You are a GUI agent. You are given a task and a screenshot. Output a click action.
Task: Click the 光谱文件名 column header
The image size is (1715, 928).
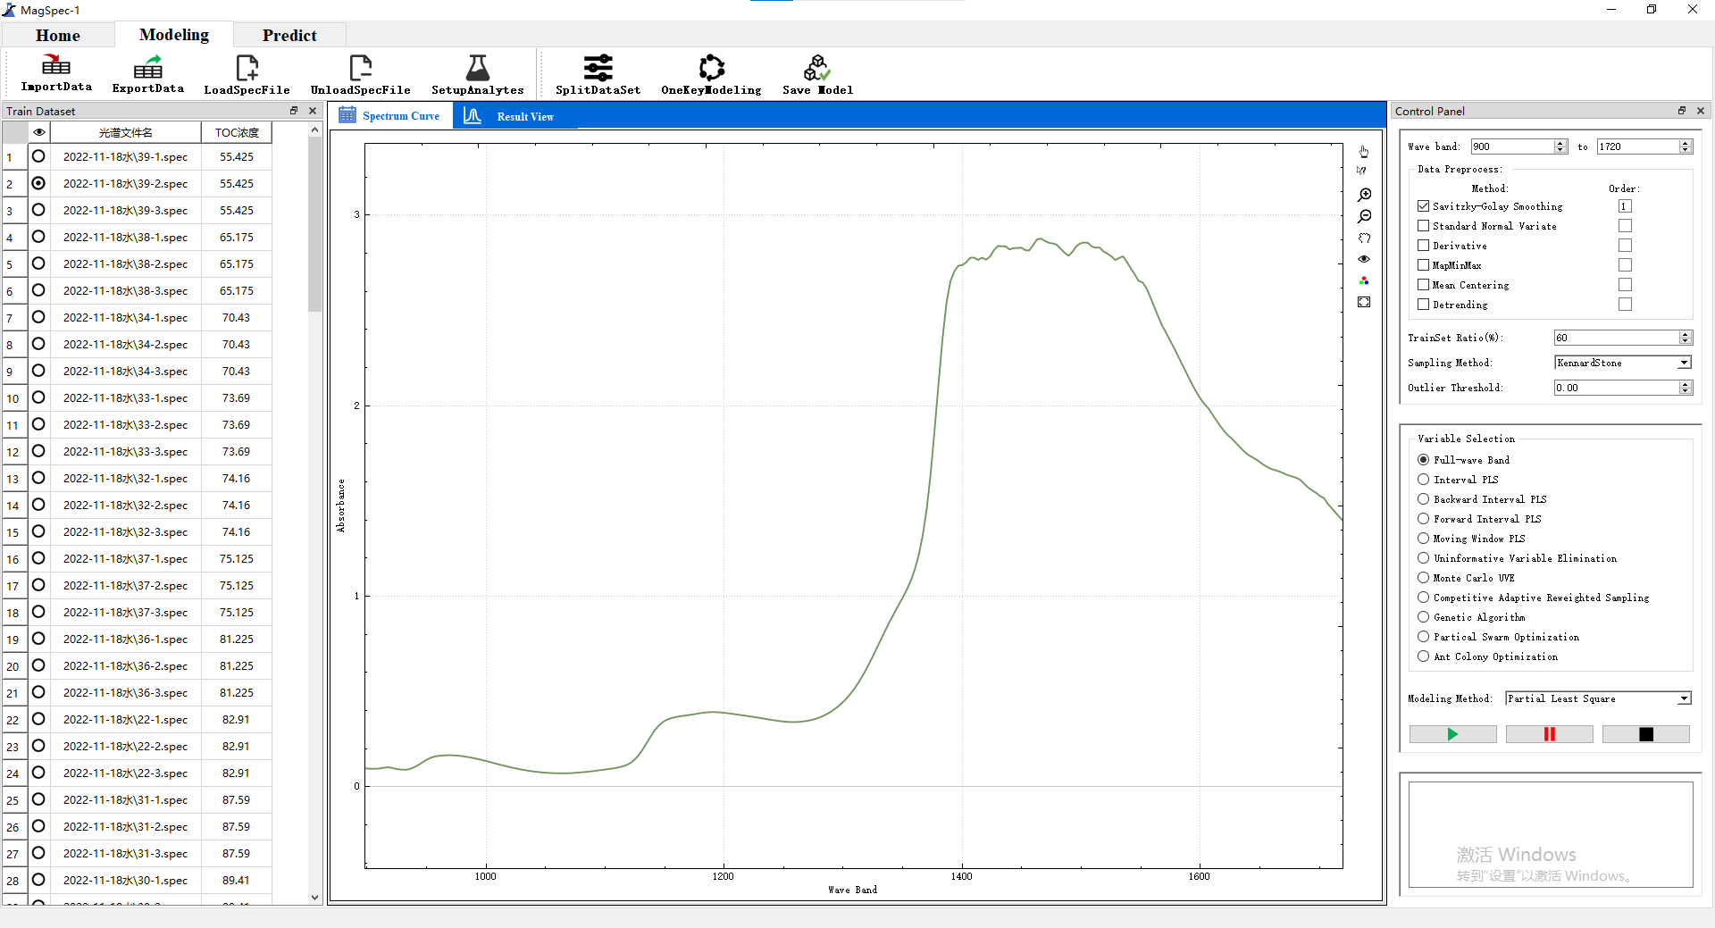(x=126, y=132)
